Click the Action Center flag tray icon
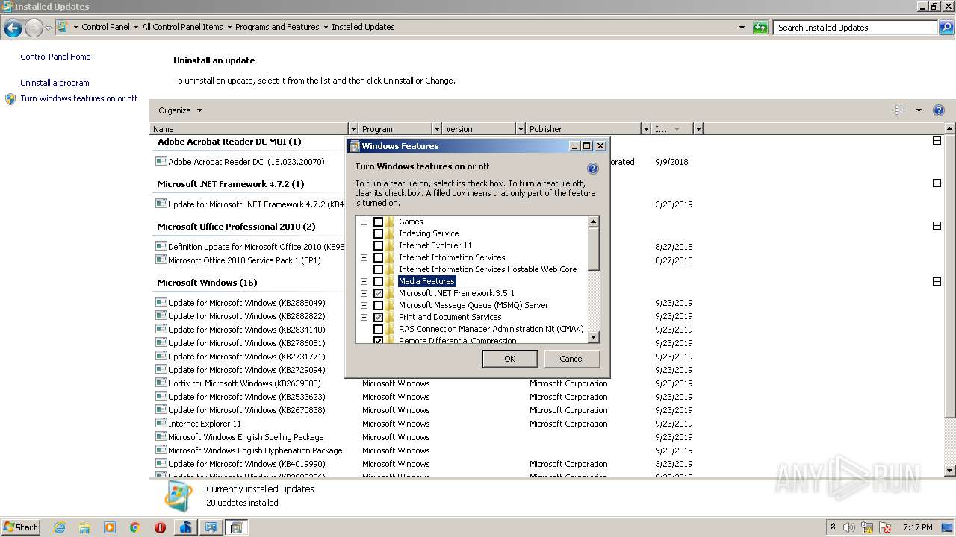This screenshot has width=956, height=537. click(886, 527)
